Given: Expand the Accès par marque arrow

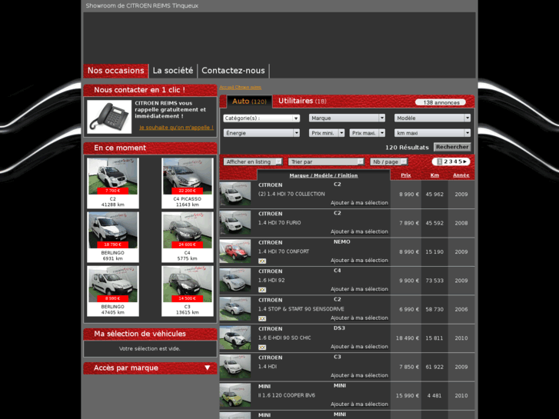Looking at the screenshot, I should click(207, 367).
